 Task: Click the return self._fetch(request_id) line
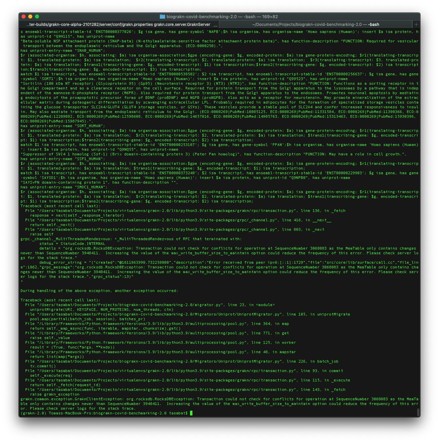[65, 385]
